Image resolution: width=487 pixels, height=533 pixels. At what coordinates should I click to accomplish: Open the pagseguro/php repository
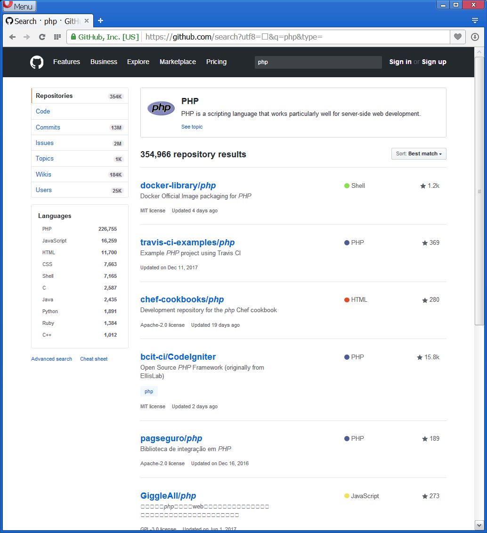171,438
